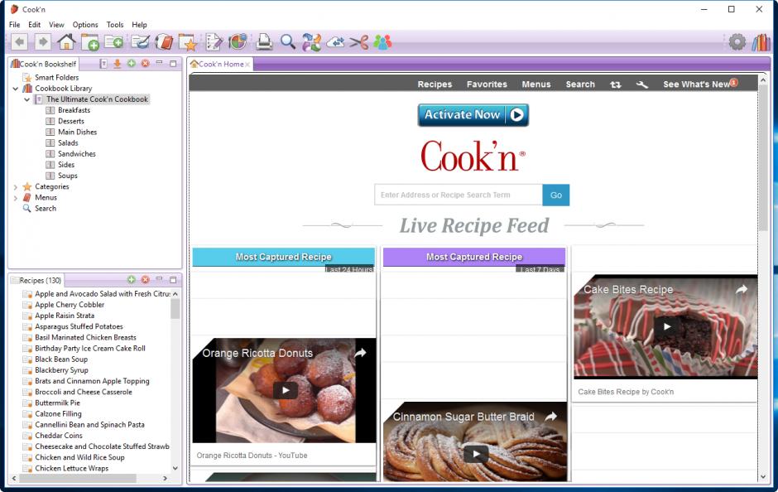Open settings gear at toolbar right

tap(737, 42)
